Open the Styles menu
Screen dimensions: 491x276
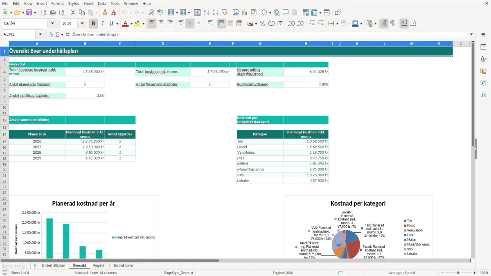coord(74,3)
